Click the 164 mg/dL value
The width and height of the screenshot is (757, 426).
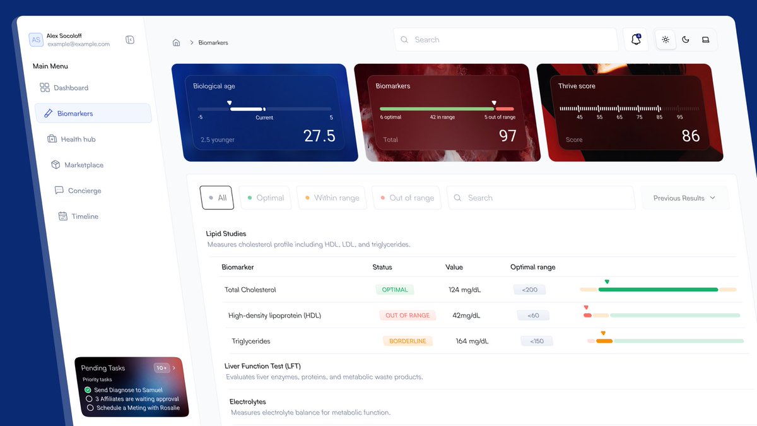pyautogui.click(x=472, y=341)
